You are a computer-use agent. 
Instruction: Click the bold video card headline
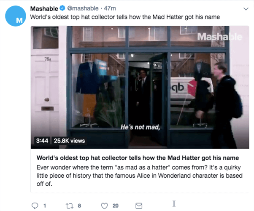coord(138,158)
